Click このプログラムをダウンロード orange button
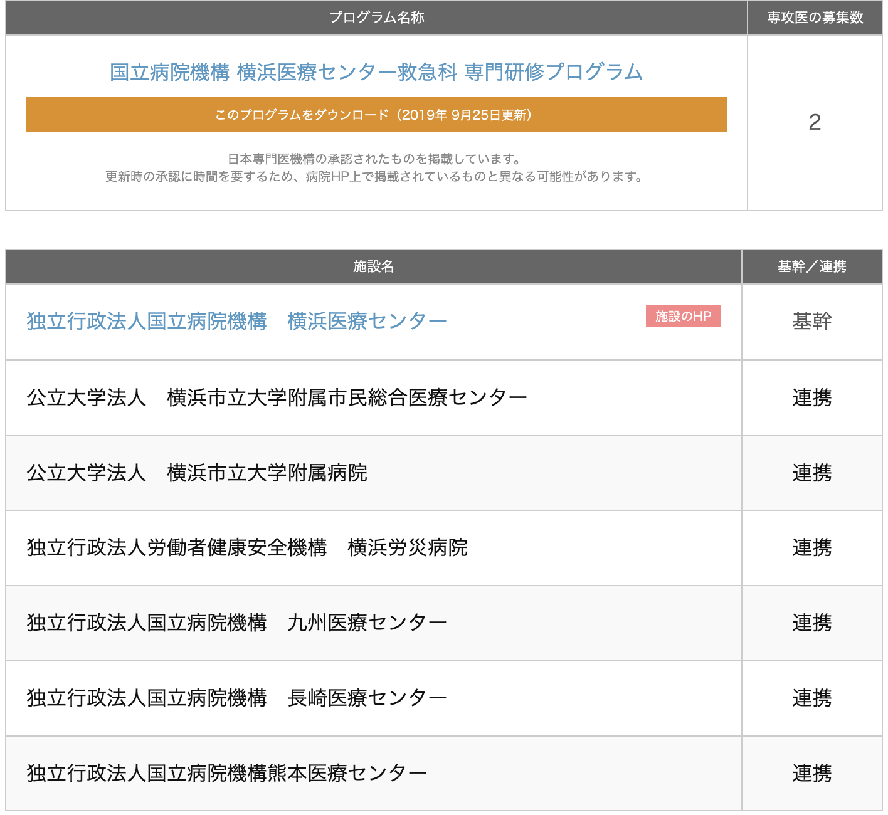This screenshot has height=815, width=888. 376,115
